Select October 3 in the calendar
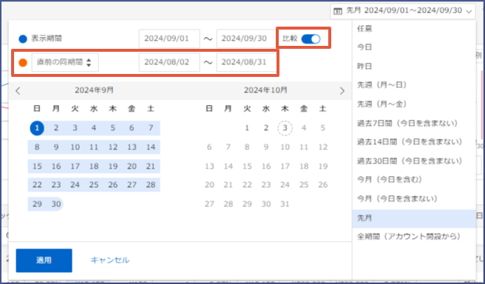485x284 pixels. tap(285, 128)
